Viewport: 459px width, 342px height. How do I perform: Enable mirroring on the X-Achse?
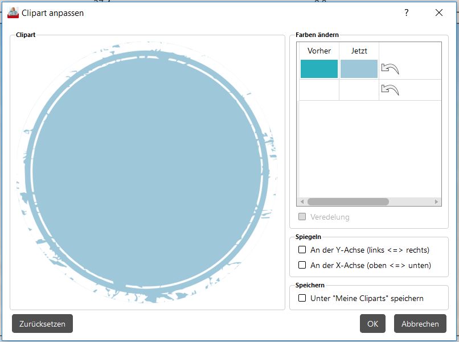point(302,265)
